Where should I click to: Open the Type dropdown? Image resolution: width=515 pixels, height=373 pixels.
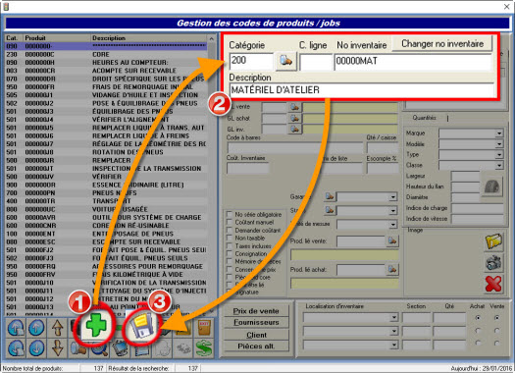[x=499, y=154]
